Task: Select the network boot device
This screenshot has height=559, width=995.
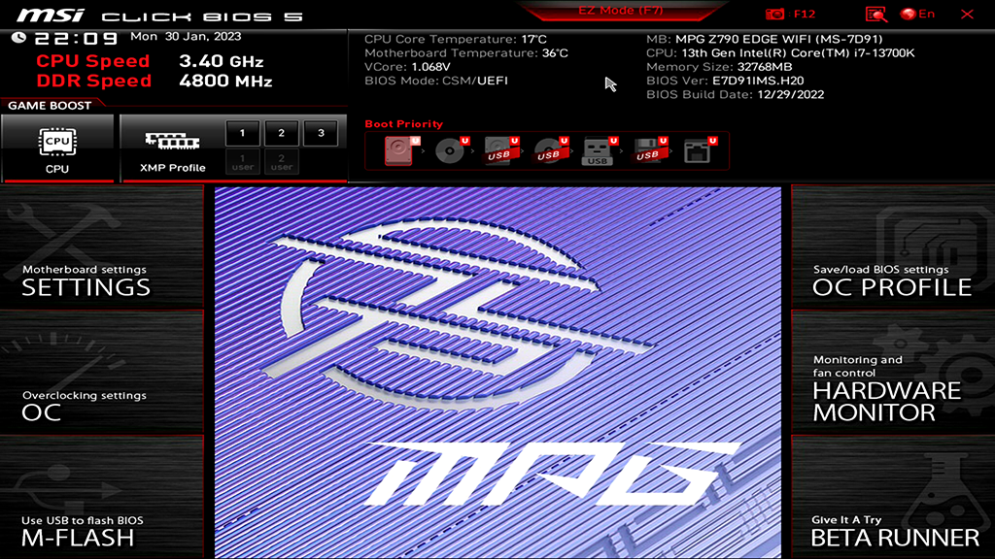Action: [700, 150]
